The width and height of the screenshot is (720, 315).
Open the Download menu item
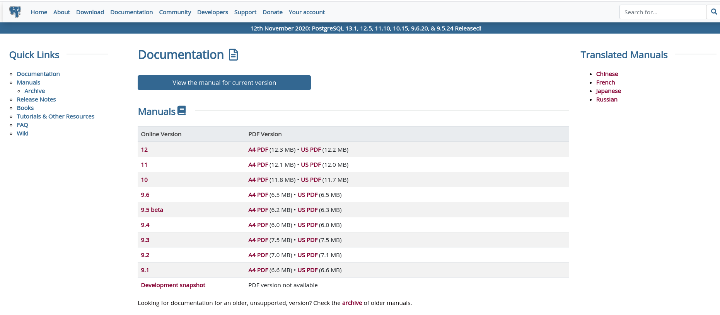tap(90, 12)
